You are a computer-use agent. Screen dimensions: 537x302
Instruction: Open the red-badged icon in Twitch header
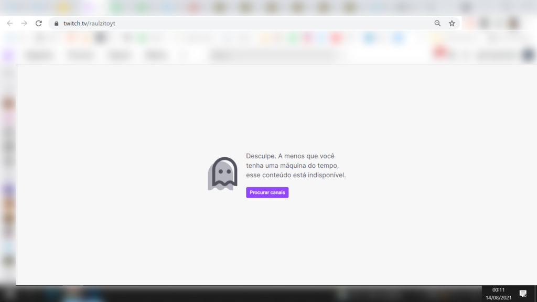point(439,52)
